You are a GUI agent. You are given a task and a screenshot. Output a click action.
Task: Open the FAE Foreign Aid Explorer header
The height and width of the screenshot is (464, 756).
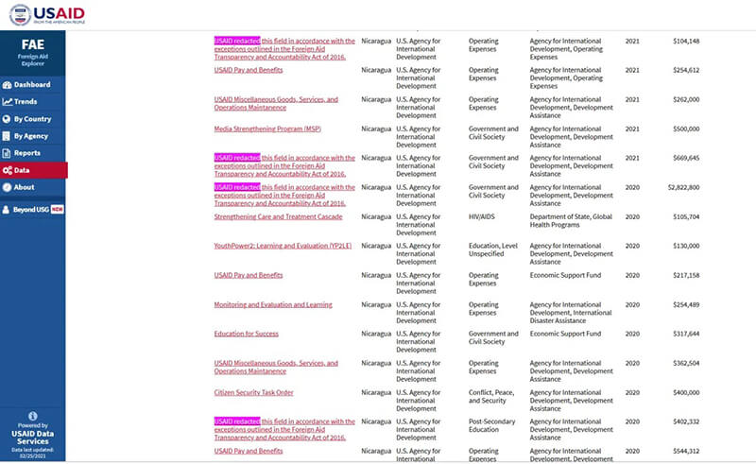pos(33,52)
